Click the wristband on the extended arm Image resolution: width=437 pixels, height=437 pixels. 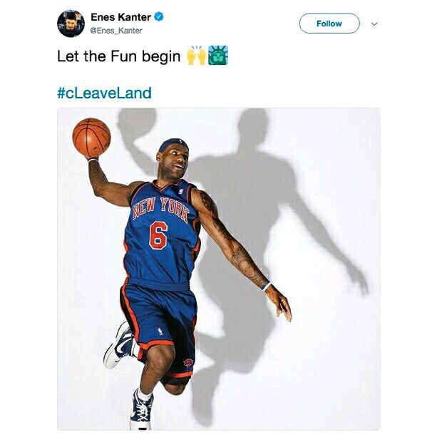pos(267,286)
